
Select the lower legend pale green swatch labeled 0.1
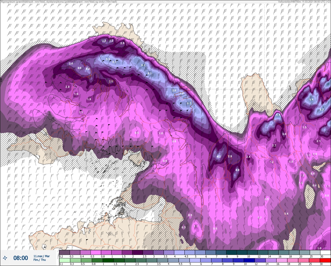click(x=64, y=260)
